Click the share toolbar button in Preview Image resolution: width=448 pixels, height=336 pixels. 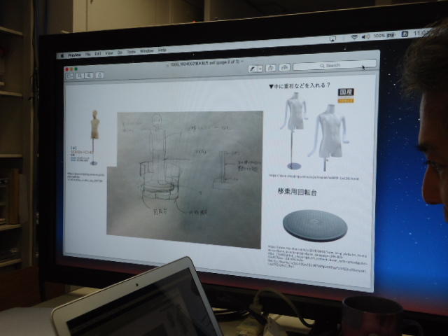point(99,75)
